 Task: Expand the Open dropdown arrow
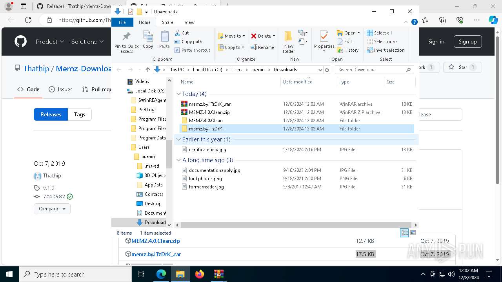pyautogui.click(x=358, y=33)
